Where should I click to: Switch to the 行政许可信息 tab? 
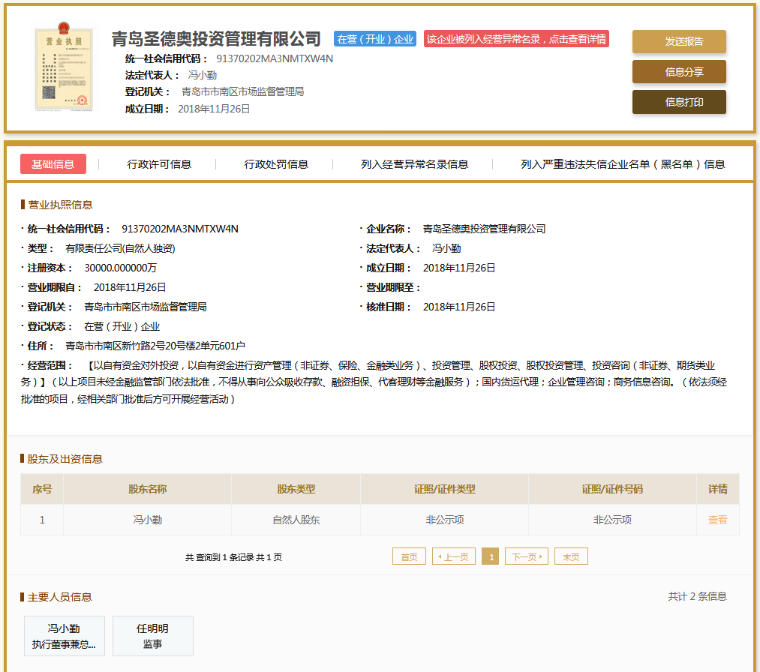159,164
